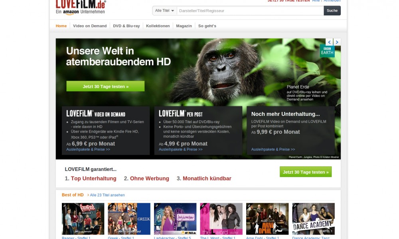399x239 pixels.
Task: Open Kollektionen menu item
Action: 158,26
